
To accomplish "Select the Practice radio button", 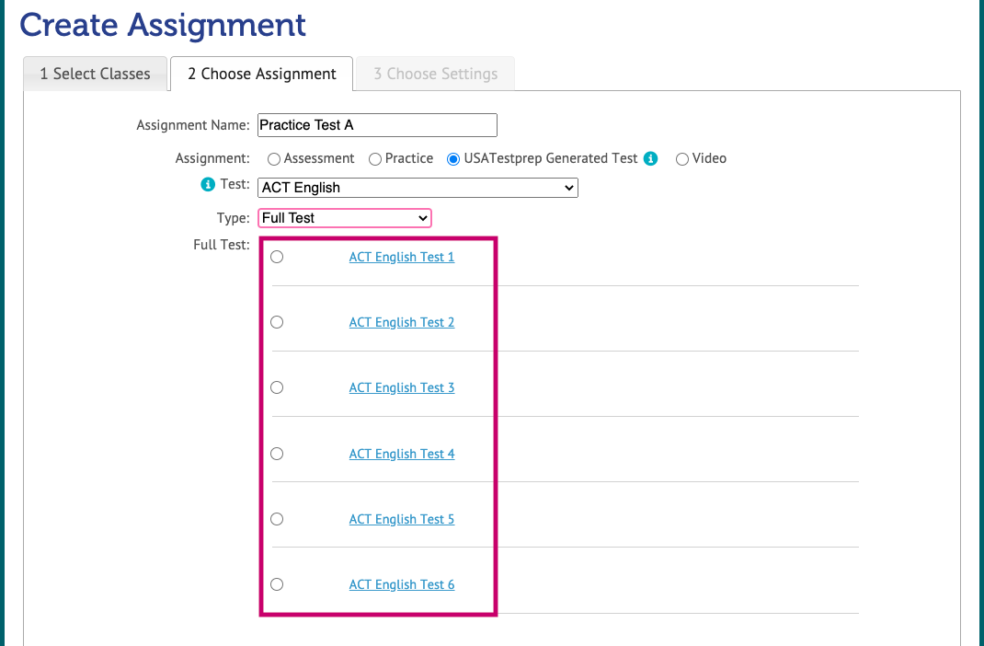I will 375,159.
